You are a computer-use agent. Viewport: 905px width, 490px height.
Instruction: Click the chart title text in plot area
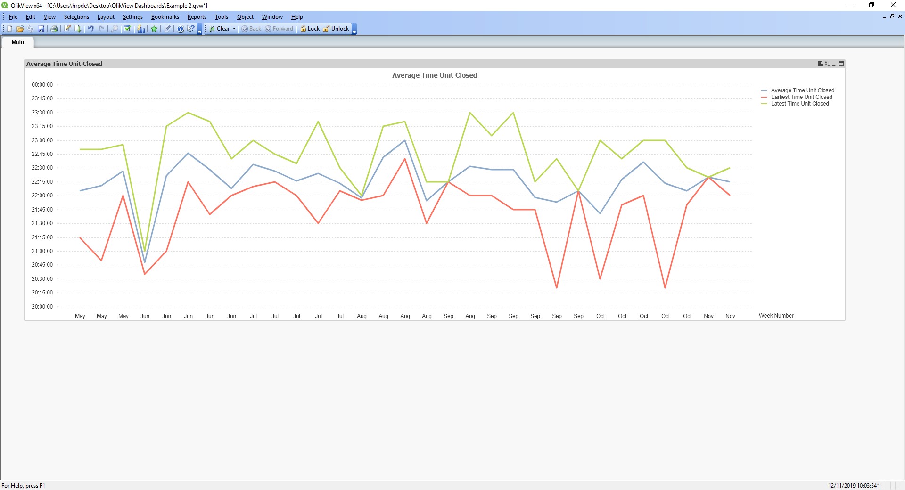[435, 75]
